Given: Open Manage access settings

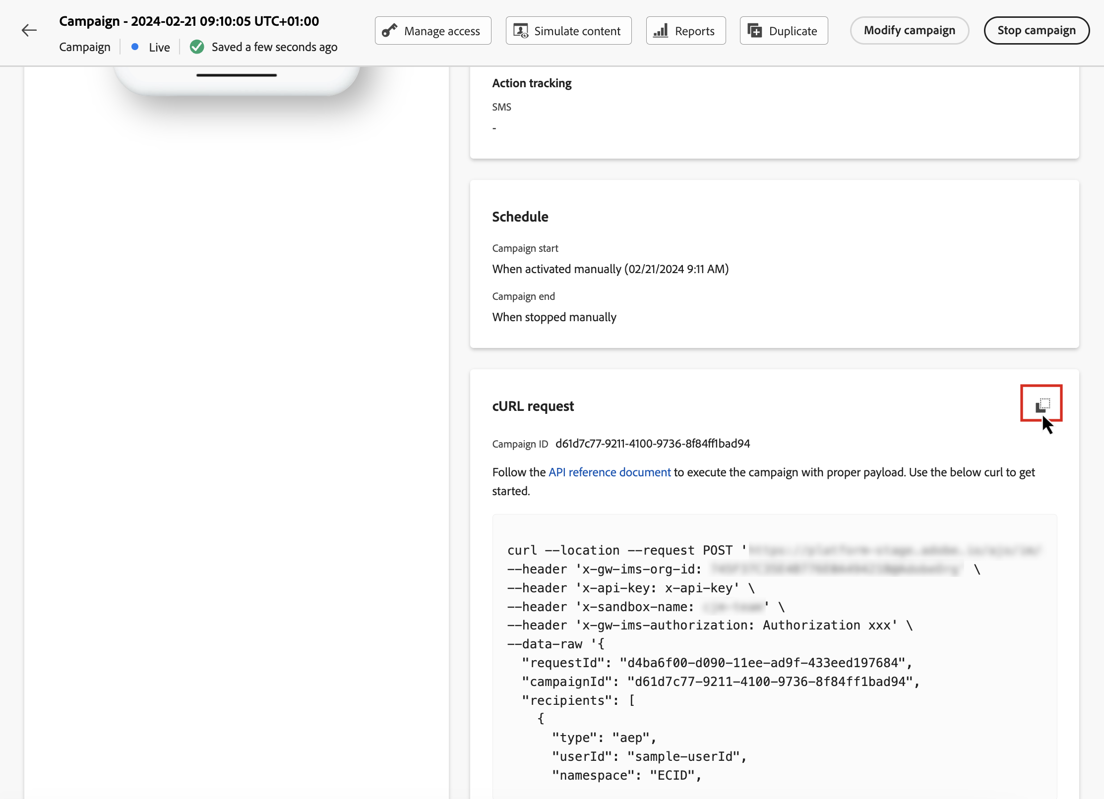Looking at the screenshot, I should pos(433,31).
